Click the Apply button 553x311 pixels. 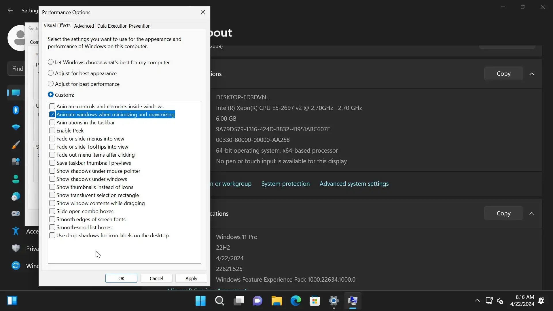click(x=191, y=278)
